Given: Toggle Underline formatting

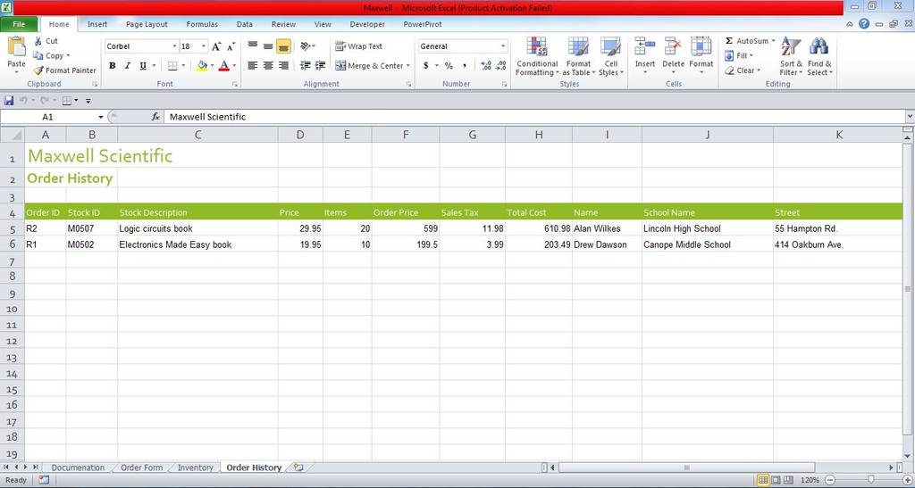Looking at the screenshot, I should (143, 66).
